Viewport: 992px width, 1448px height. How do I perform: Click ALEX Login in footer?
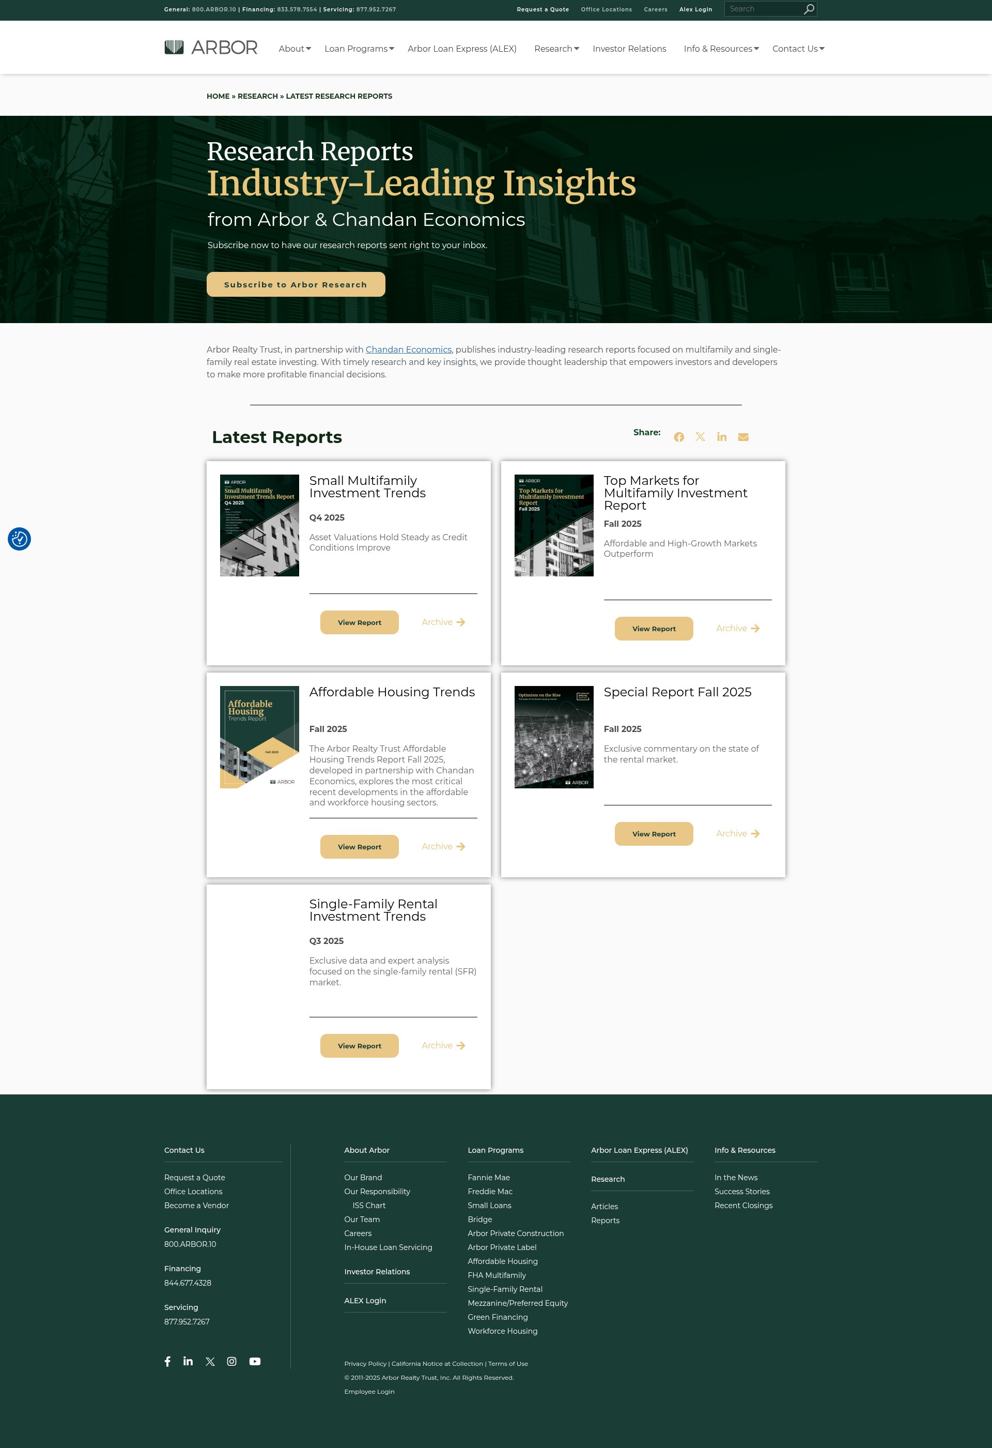[365, 1300]
